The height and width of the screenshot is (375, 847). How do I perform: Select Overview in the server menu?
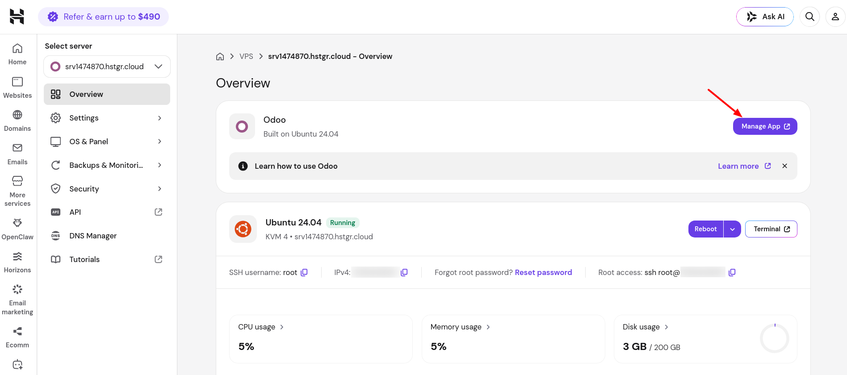coord(107,94)
